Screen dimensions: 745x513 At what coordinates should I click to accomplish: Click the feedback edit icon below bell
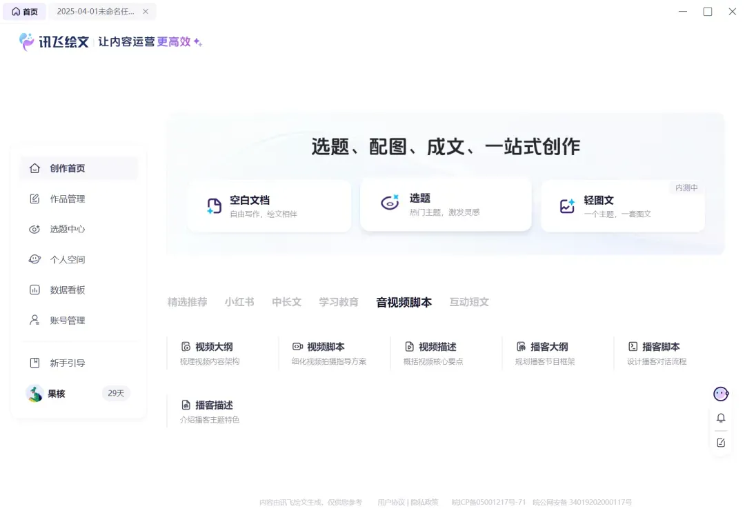[721, 443]
